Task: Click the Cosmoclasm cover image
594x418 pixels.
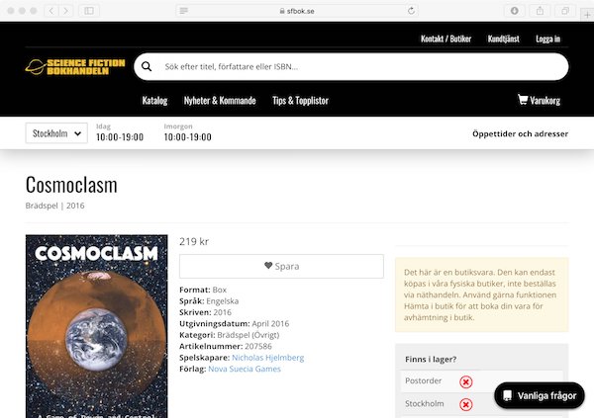Action: click(x=96, y=325)
